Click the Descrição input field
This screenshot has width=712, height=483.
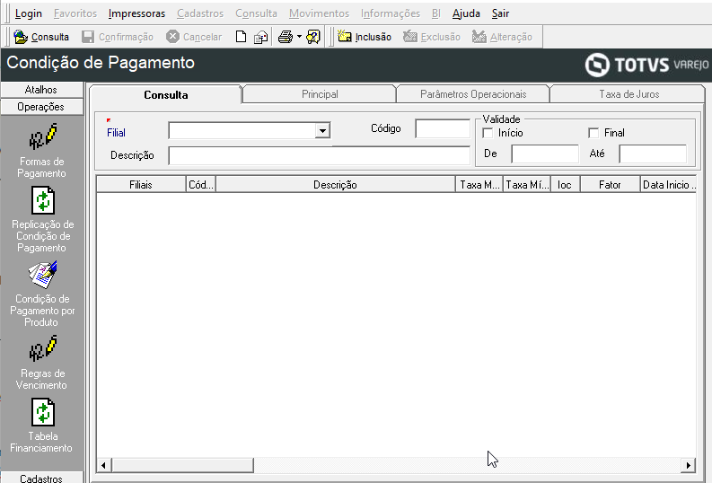[320, 155]
